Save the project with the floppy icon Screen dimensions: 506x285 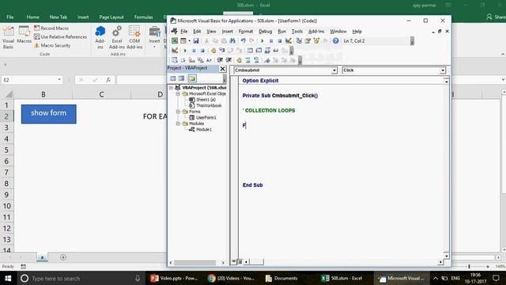(196, 40)
